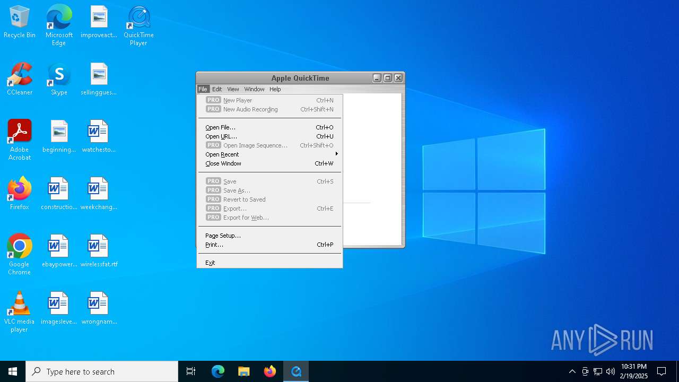Open the volume control in system tray
The height and width of the screenshot is (382, 679).
611,371
